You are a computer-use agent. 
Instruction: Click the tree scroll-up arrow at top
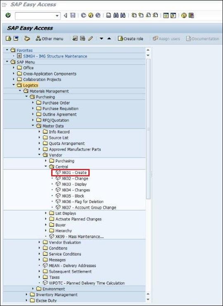point(148,50)
